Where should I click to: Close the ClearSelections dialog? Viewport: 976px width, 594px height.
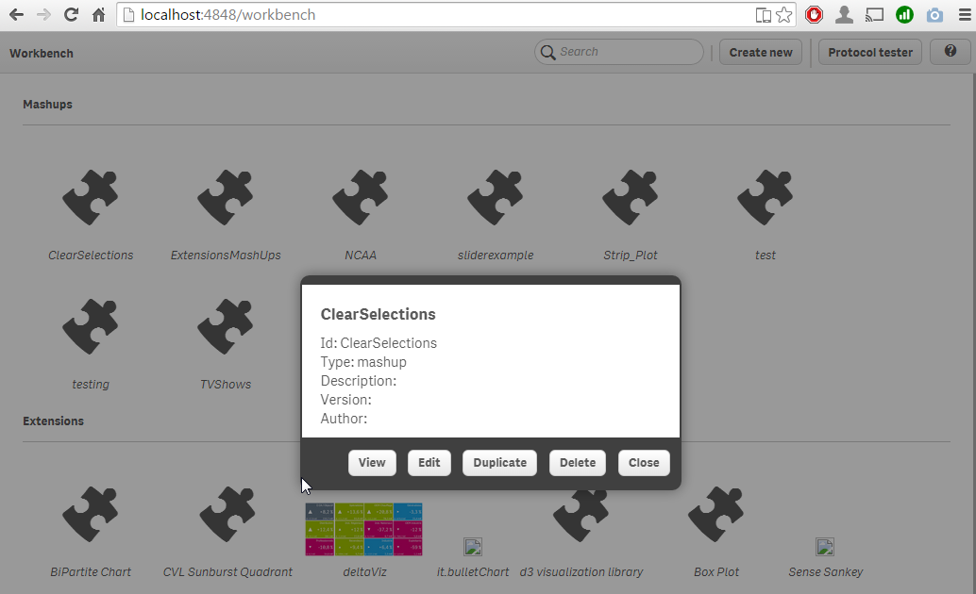point(644,463)
